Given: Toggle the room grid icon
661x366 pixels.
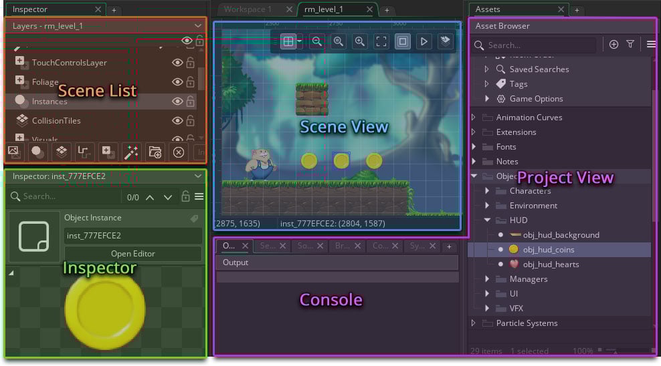Looking at the screenshot, I should pyautogui.click(x=288, y=41).
